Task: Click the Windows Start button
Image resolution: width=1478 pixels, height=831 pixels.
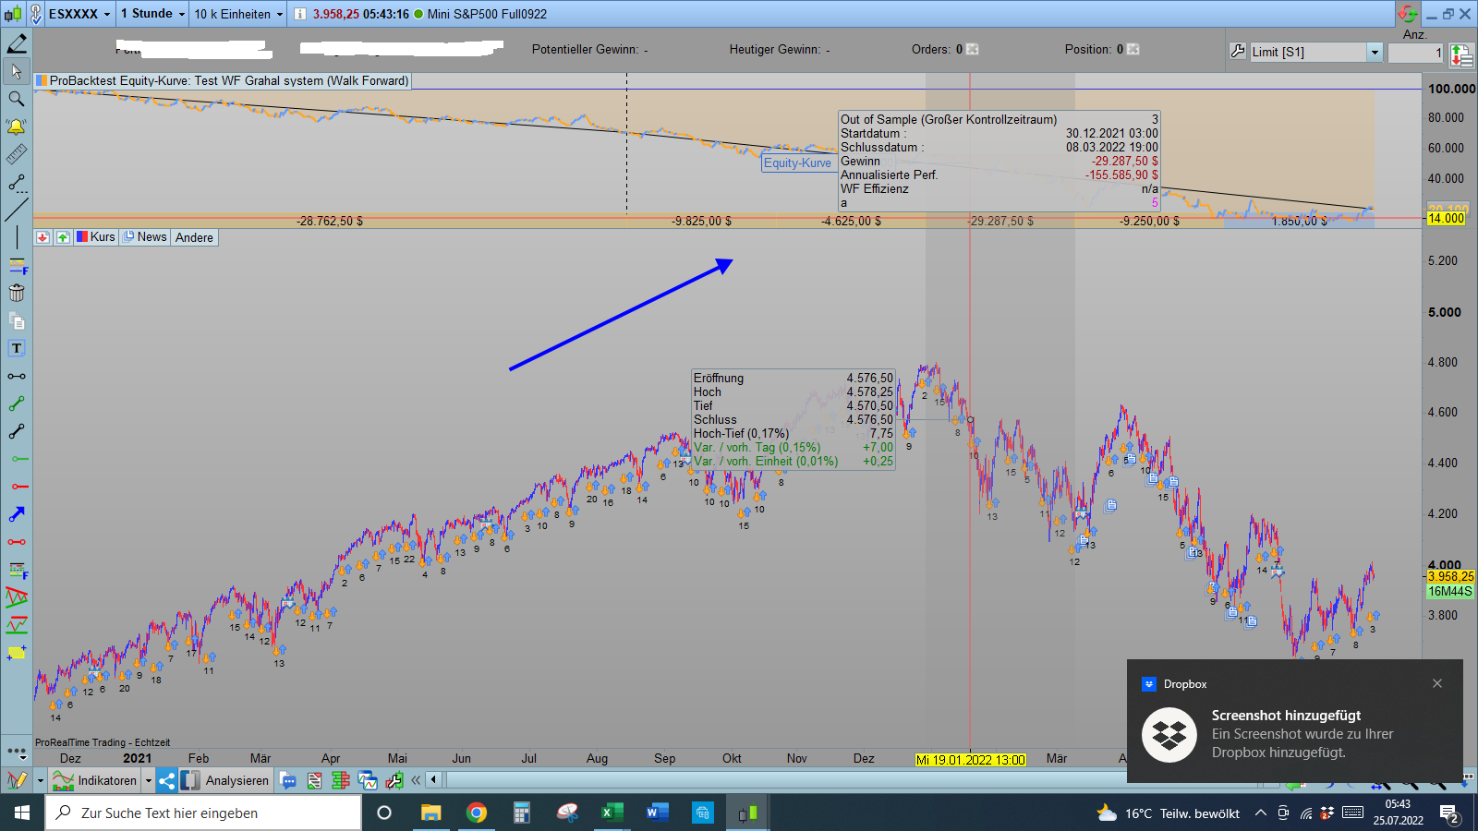Action: (22, 813)
